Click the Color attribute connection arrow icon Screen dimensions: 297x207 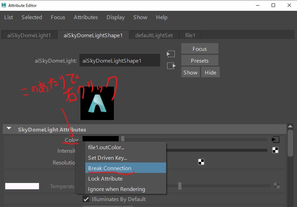tap(275, 140)
